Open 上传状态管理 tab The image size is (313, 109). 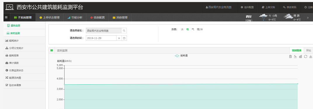pyautogui.click(x=50, y=17)
